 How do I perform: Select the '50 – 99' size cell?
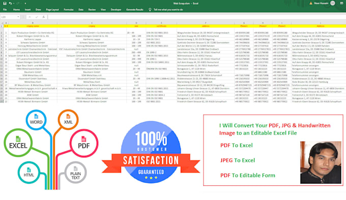(136, 56)
